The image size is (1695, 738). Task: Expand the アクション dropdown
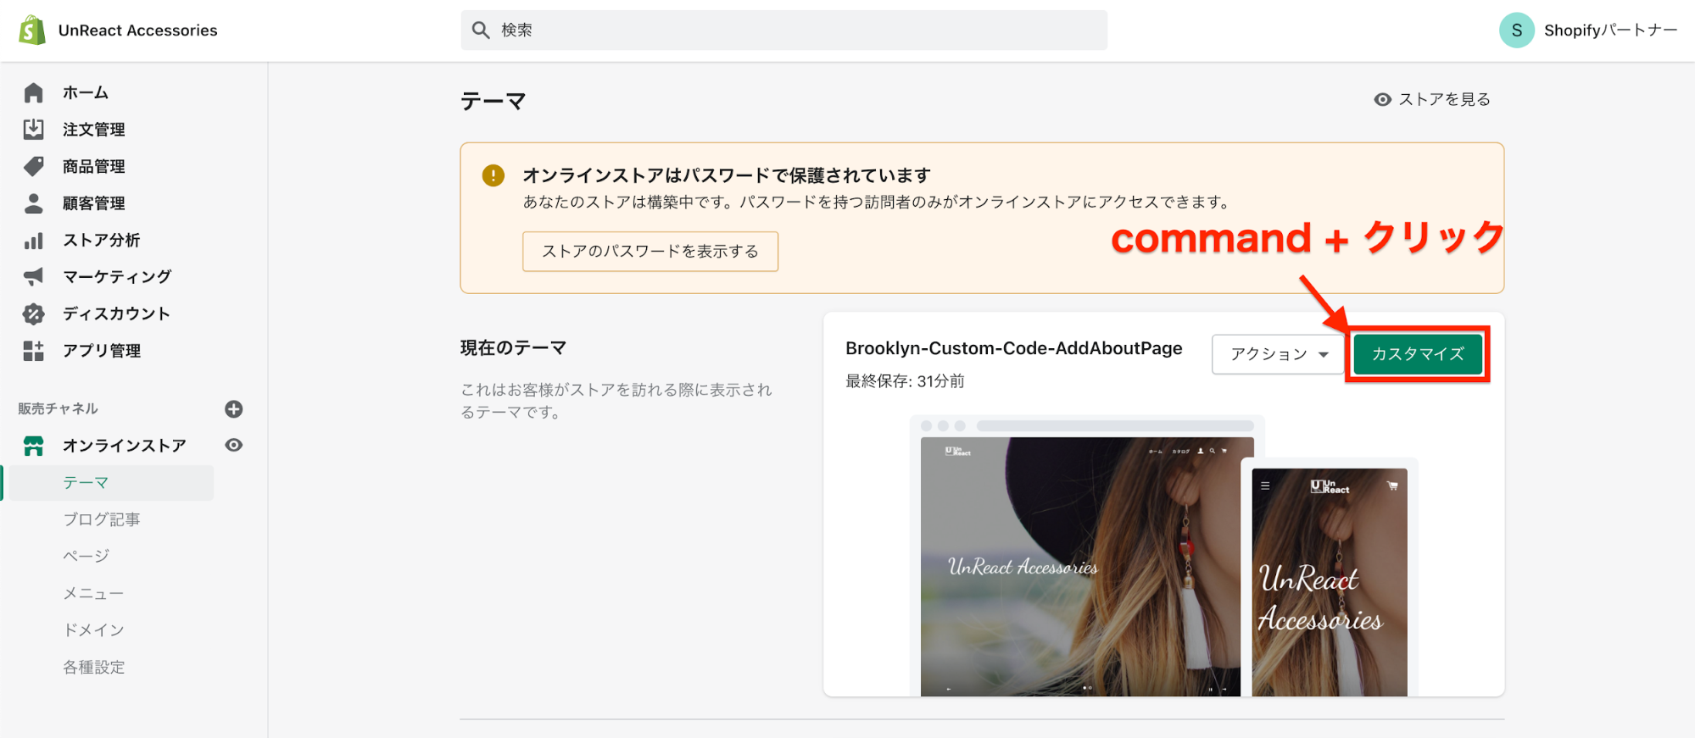tap(1279, 354)
